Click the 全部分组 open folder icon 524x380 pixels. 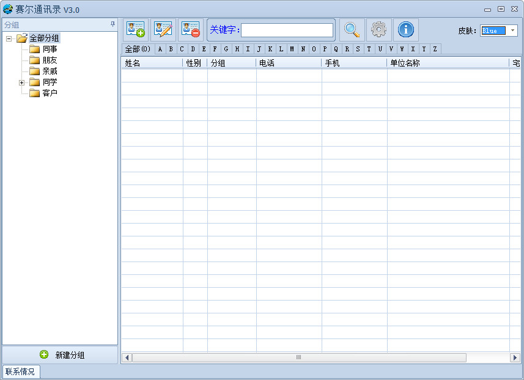pyautogui.click(x=22, y=38)
